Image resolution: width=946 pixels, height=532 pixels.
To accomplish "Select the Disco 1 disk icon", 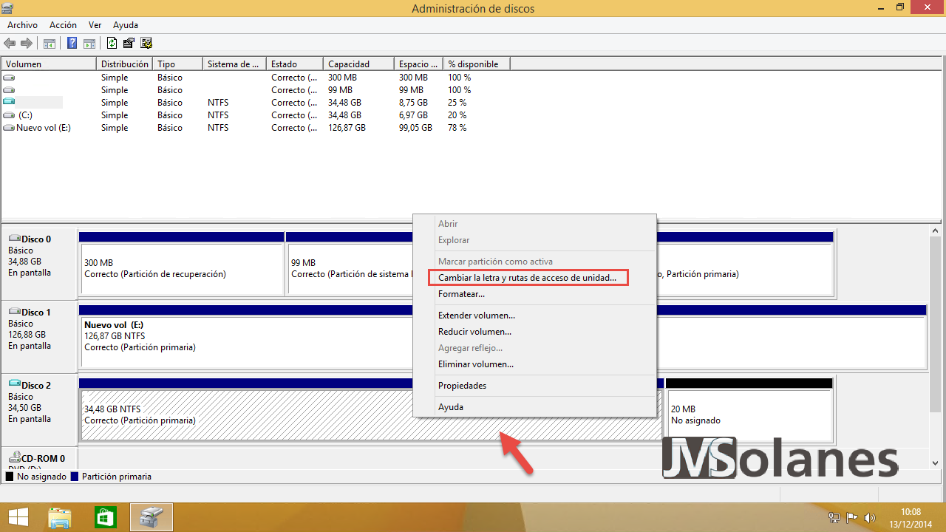I will pyautogui.click(x=14, y=312).
